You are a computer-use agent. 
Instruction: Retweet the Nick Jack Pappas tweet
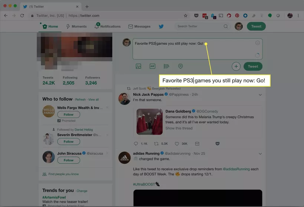pos(156,144)
